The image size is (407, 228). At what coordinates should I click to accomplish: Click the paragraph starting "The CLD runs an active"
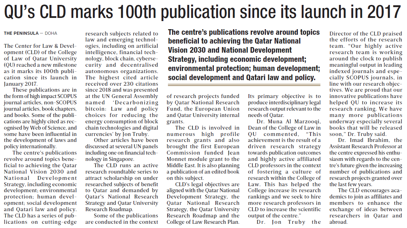[x=122, y=187]
